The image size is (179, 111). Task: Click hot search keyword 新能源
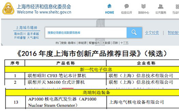click(82, 43)
